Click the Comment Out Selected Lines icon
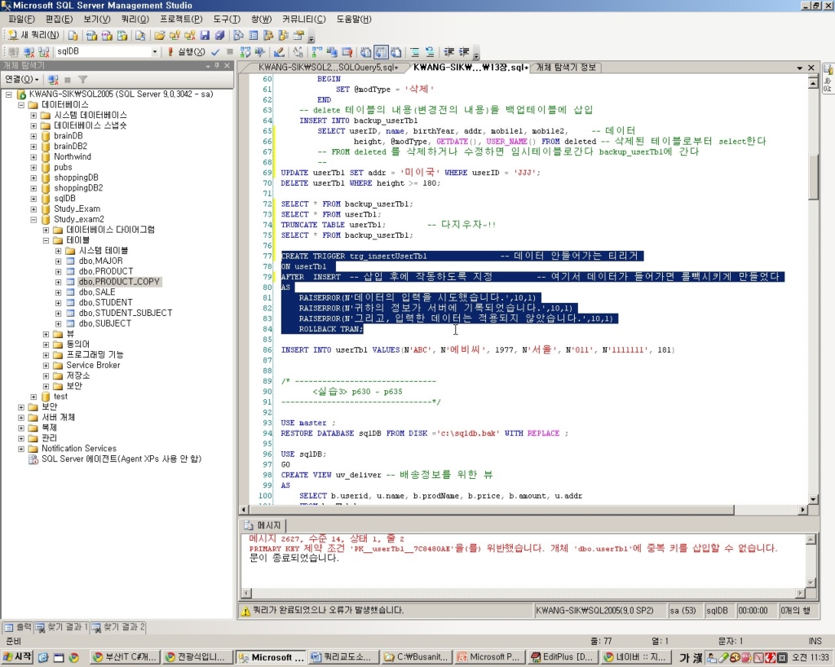Viewport: 835px width, 667px height. click(x=414, y=51)
